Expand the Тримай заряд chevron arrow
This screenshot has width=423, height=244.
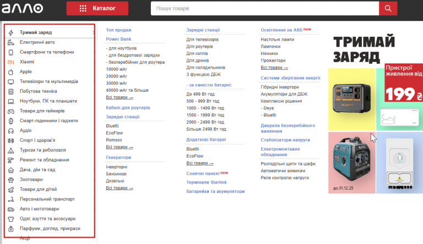tap(93, 32)
